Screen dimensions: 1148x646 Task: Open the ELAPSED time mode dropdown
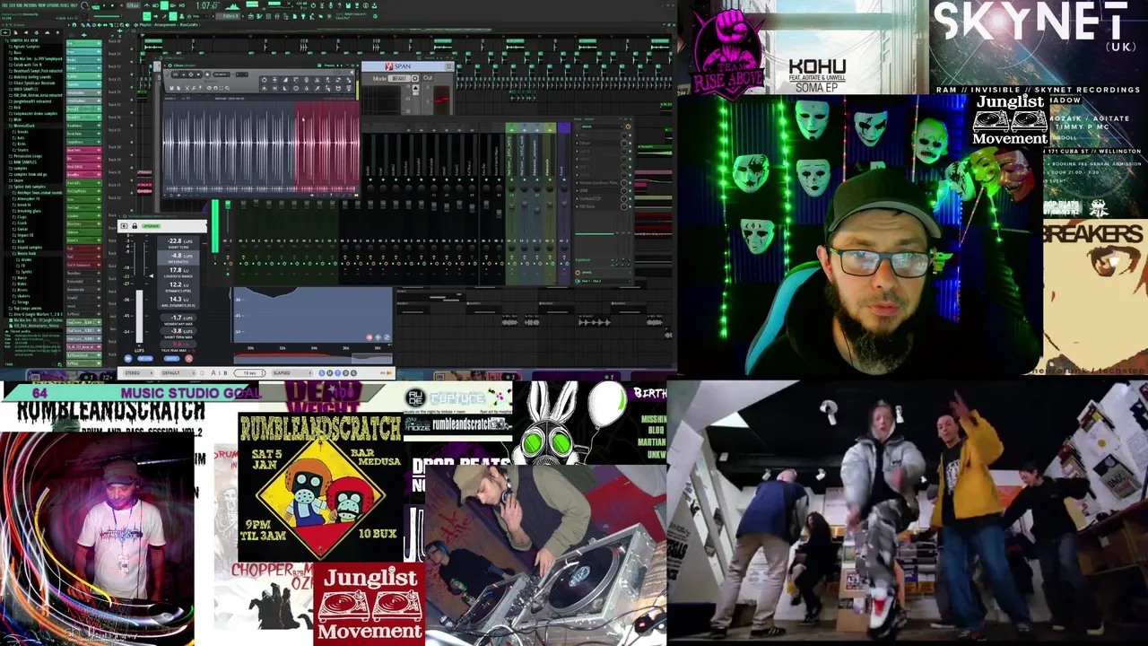point(291,373)
